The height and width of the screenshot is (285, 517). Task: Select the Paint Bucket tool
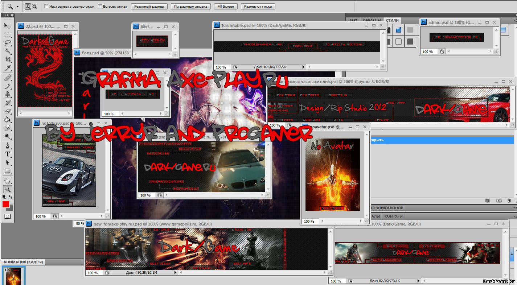7,120
